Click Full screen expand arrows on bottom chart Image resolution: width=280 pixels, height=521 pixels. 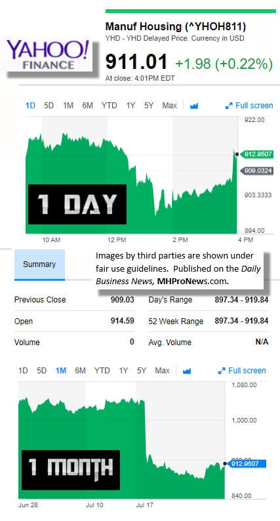[222, 371]
